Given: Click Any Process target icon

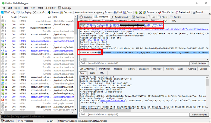Looking at the screenshot, I should coord(105,12).
